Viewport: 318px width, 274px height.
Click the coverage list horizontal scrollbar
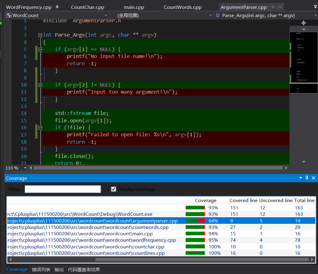tap(202, 259)
